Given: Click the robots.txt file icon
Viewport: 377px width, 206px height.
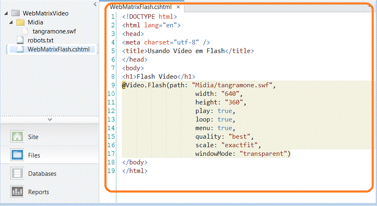Looking at the screenshot, I should point(20,40).
